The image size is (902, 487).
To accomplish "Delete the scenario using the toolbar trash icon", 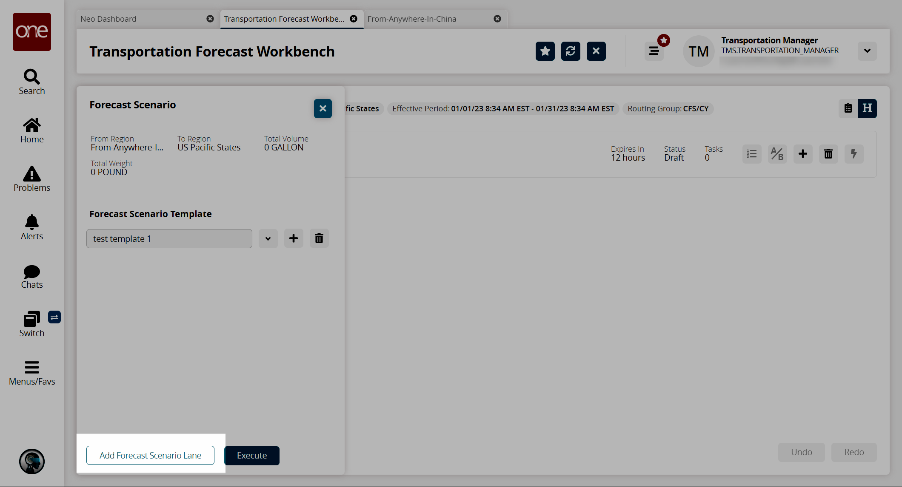I will 828,154.
